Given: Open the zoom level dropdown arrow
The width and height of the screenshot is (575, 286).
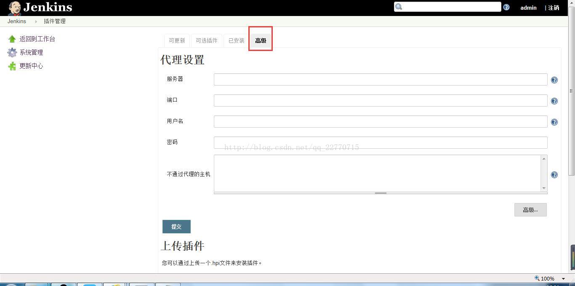Looking at the screenshot, I should click(564, 279).
